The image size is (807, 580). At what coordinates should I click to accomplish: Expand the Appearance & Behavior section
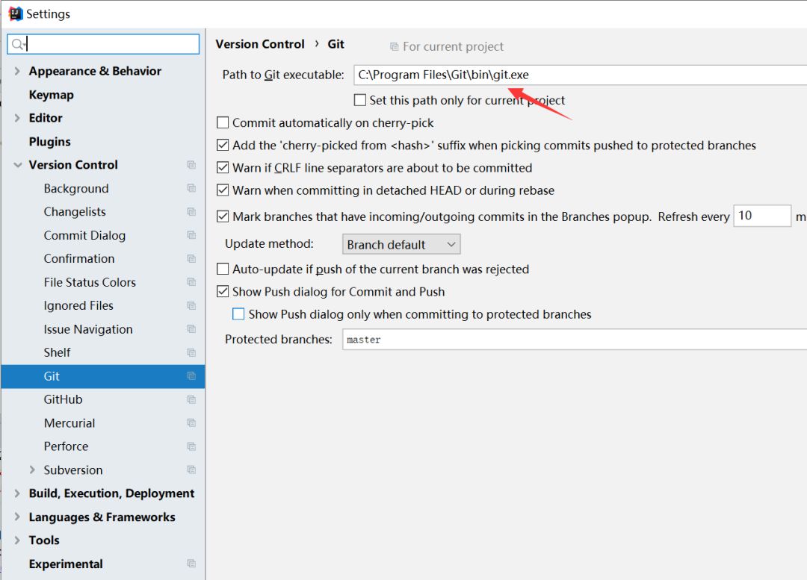(x=17, y=71)
